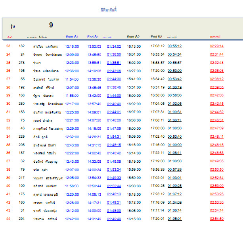This screenshot has width=243, height=227.
Task: Click the red 'overall' column header
Action: pos(215,37)
